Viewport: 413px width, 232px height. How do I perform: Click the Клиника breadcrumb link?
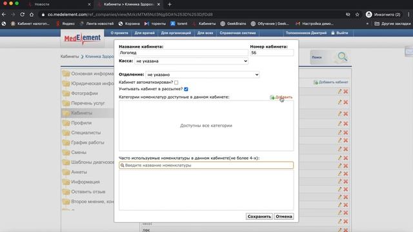[99, 57]
